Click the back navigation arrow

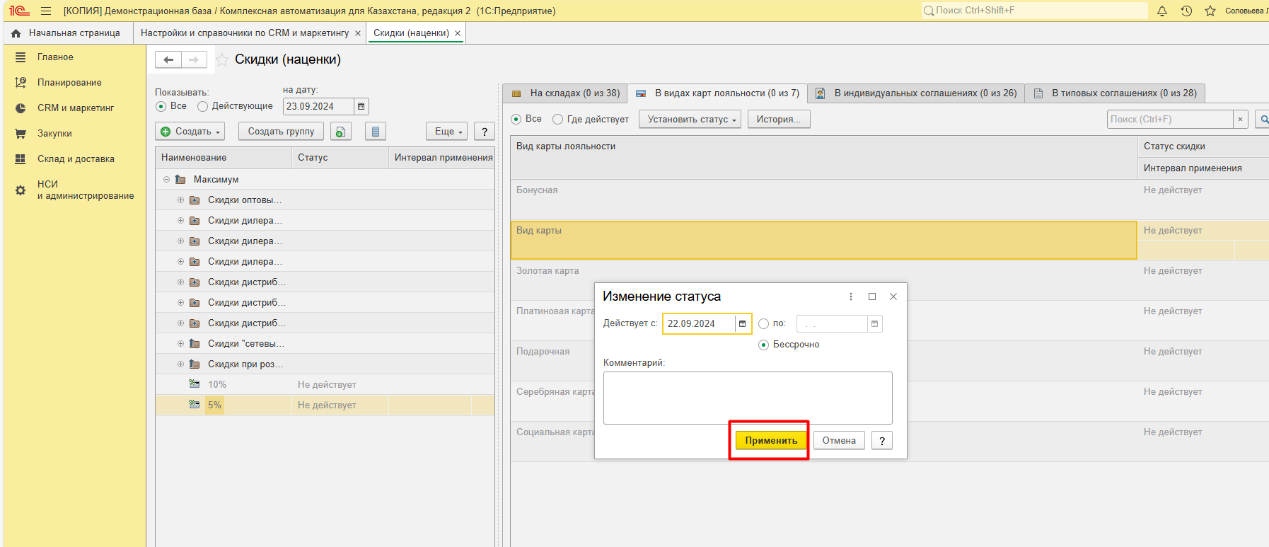pyautogui.click(x=168, y=59)
